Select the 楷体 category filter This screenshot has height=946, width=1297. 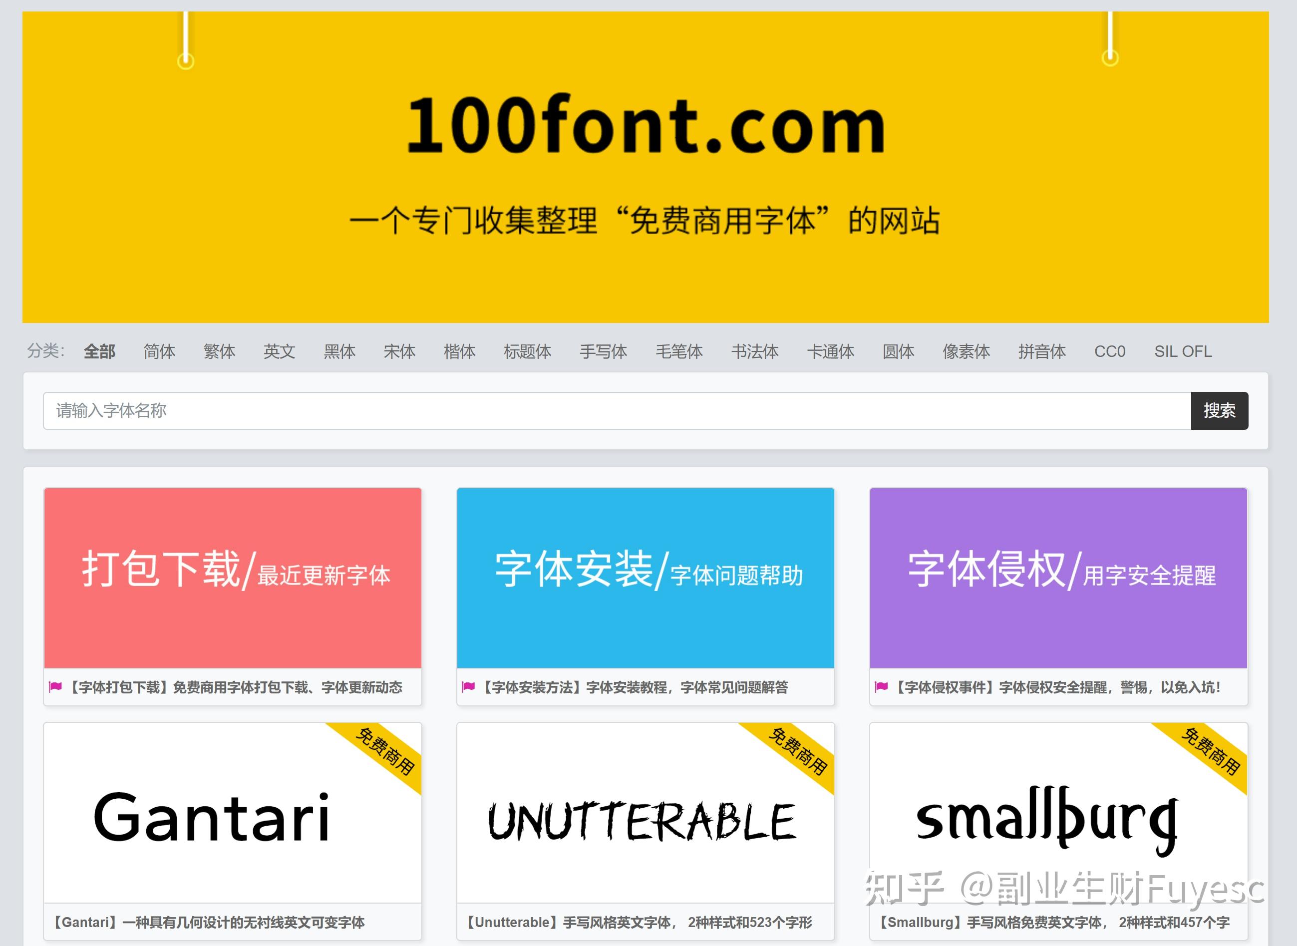click(460, 351)
